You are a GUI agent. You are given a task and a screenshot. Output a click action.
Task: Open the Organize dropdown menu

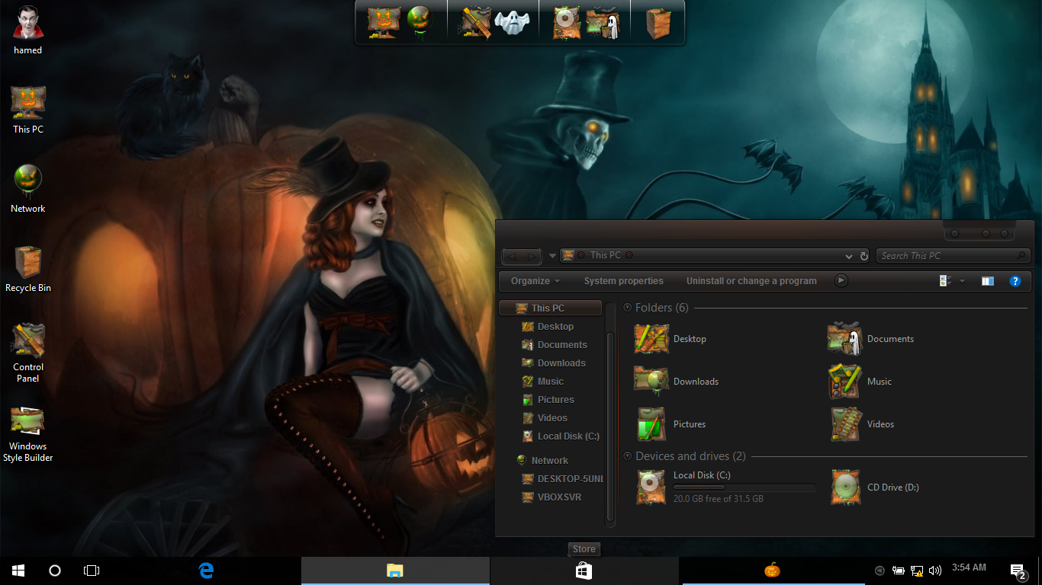535,281
